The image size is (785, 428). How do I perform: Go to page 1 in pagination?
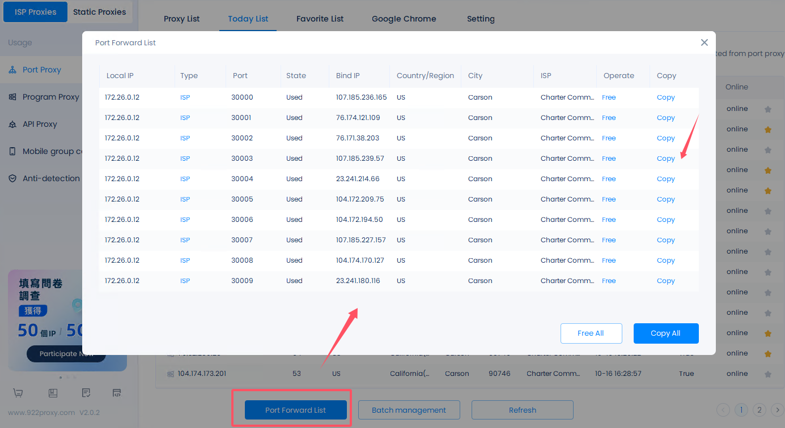pos(741,410)
